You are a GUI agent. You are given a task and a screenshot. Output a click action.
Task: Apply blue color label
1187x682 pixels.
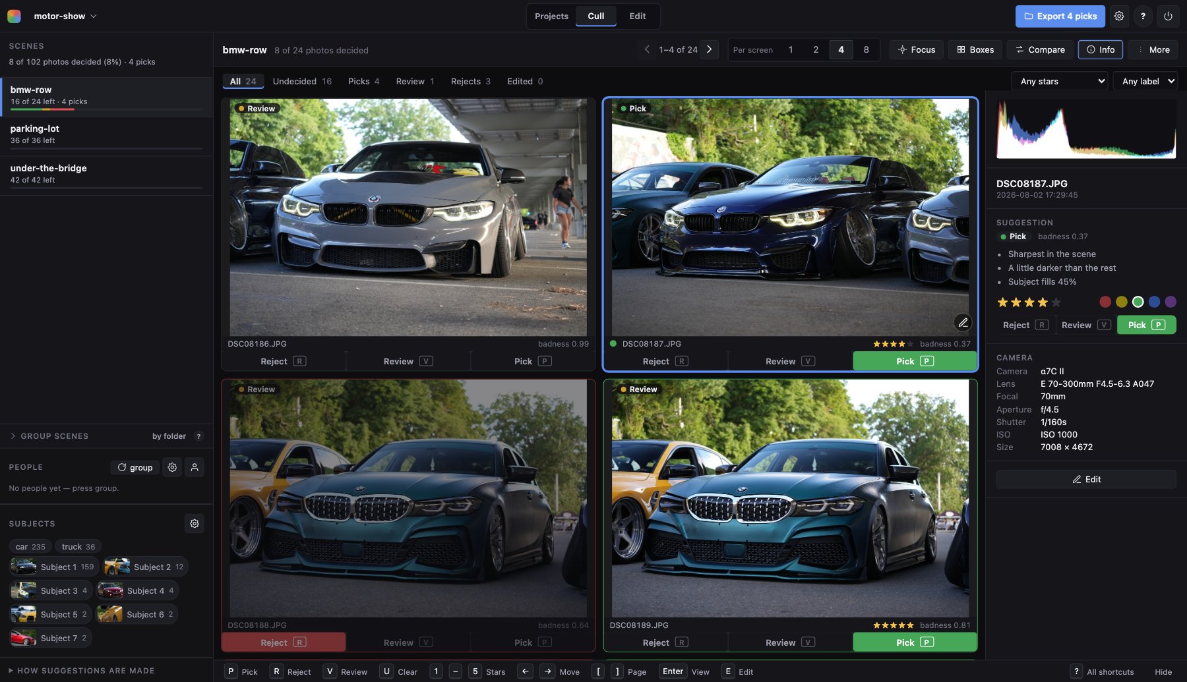[x=1154, y=302]
